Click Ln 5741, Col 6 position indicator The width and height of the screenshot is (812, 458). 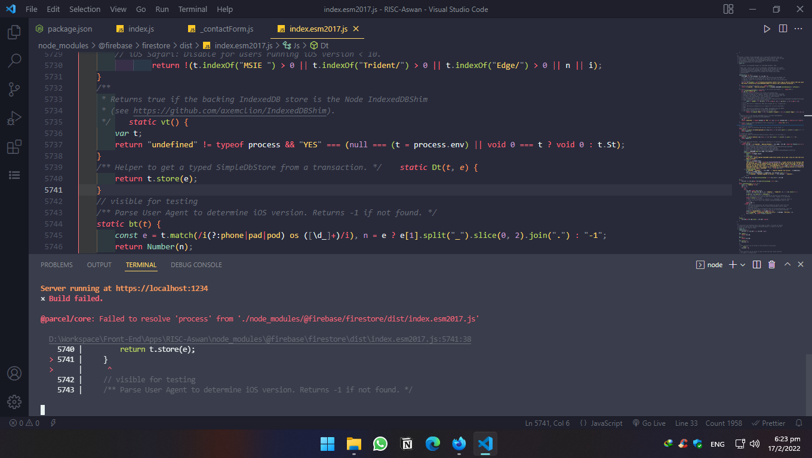click(547, 423)
